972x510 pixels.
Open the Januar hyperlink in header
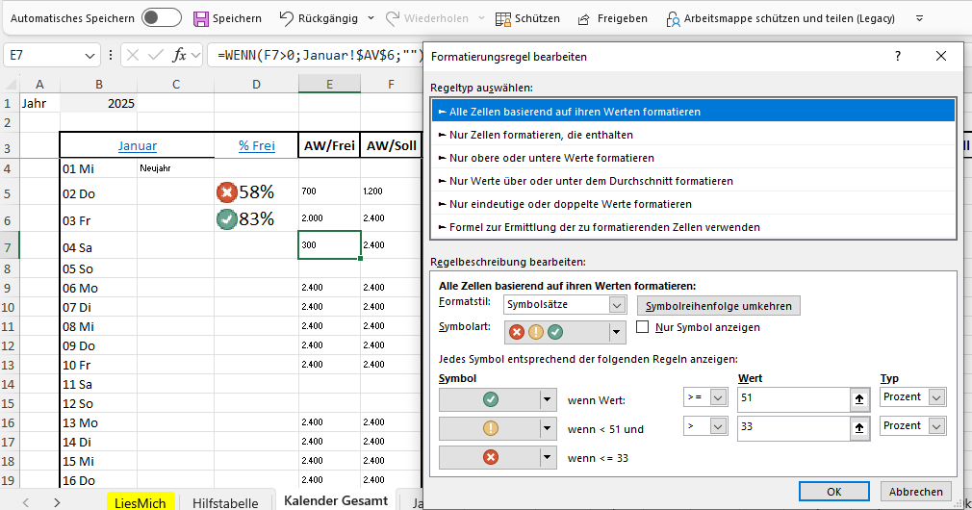point(137,146)
